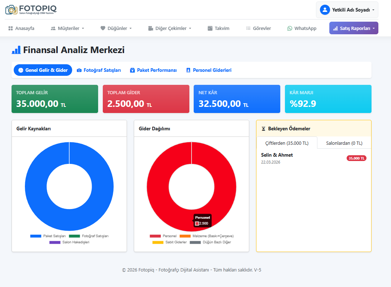Expand the Müşteriler dropdown menu
The width and height of the screenshot is (391, 287).
(67, 28)
